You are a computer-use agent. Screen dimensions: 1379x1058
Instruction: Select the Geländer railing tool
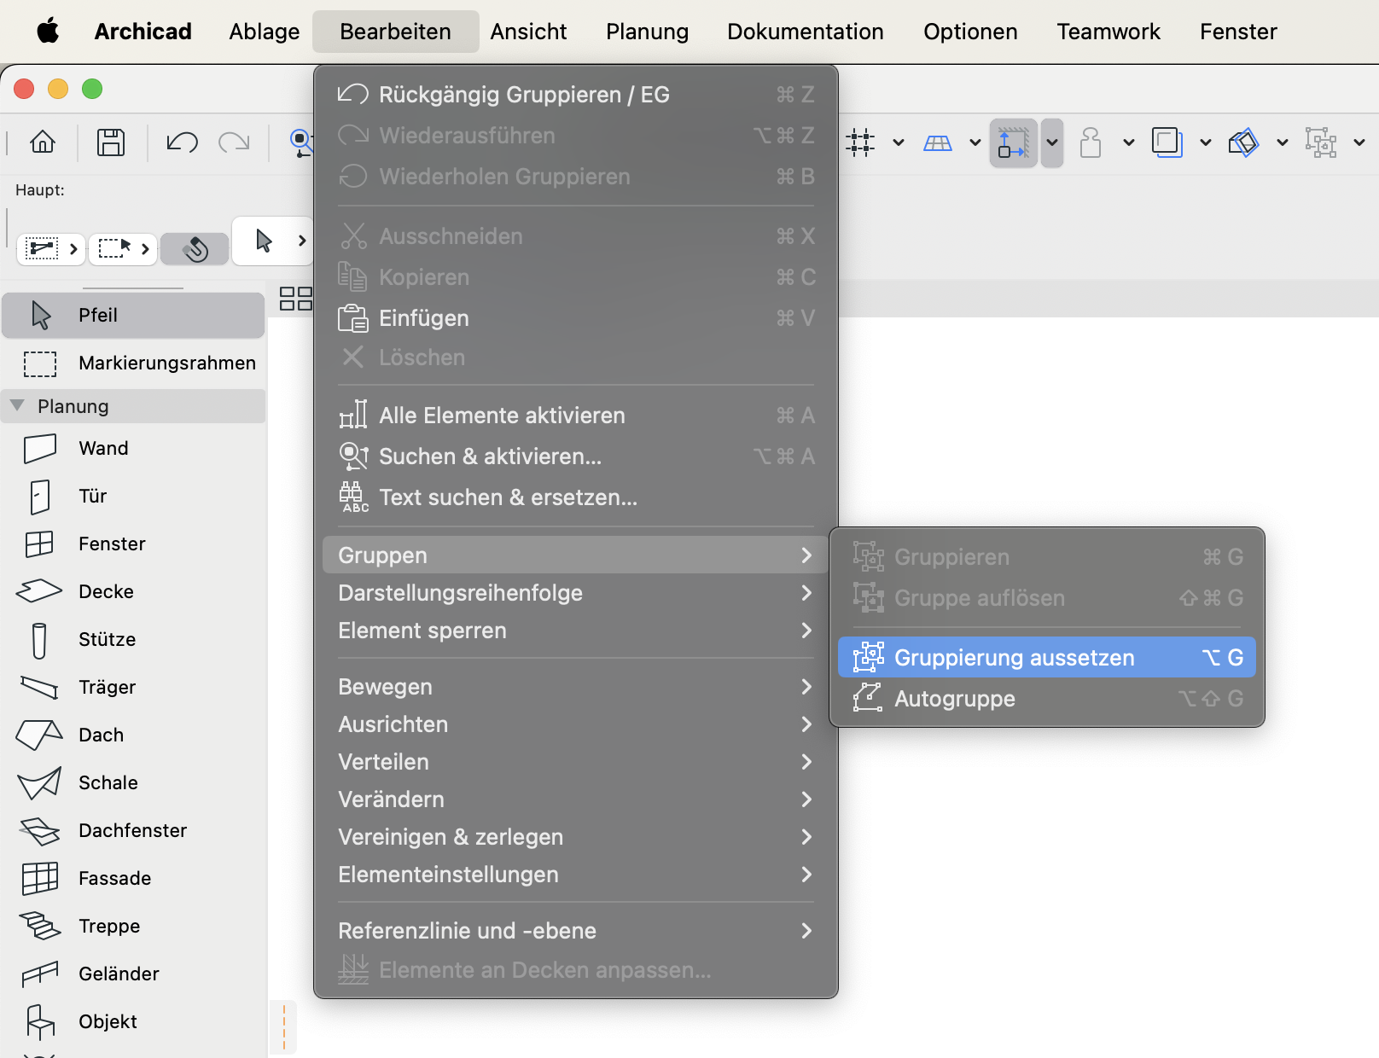pyautogui.click(x=133, y=974)
